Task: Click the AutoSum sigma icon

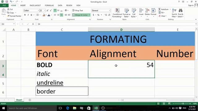Action: (160, 9)
